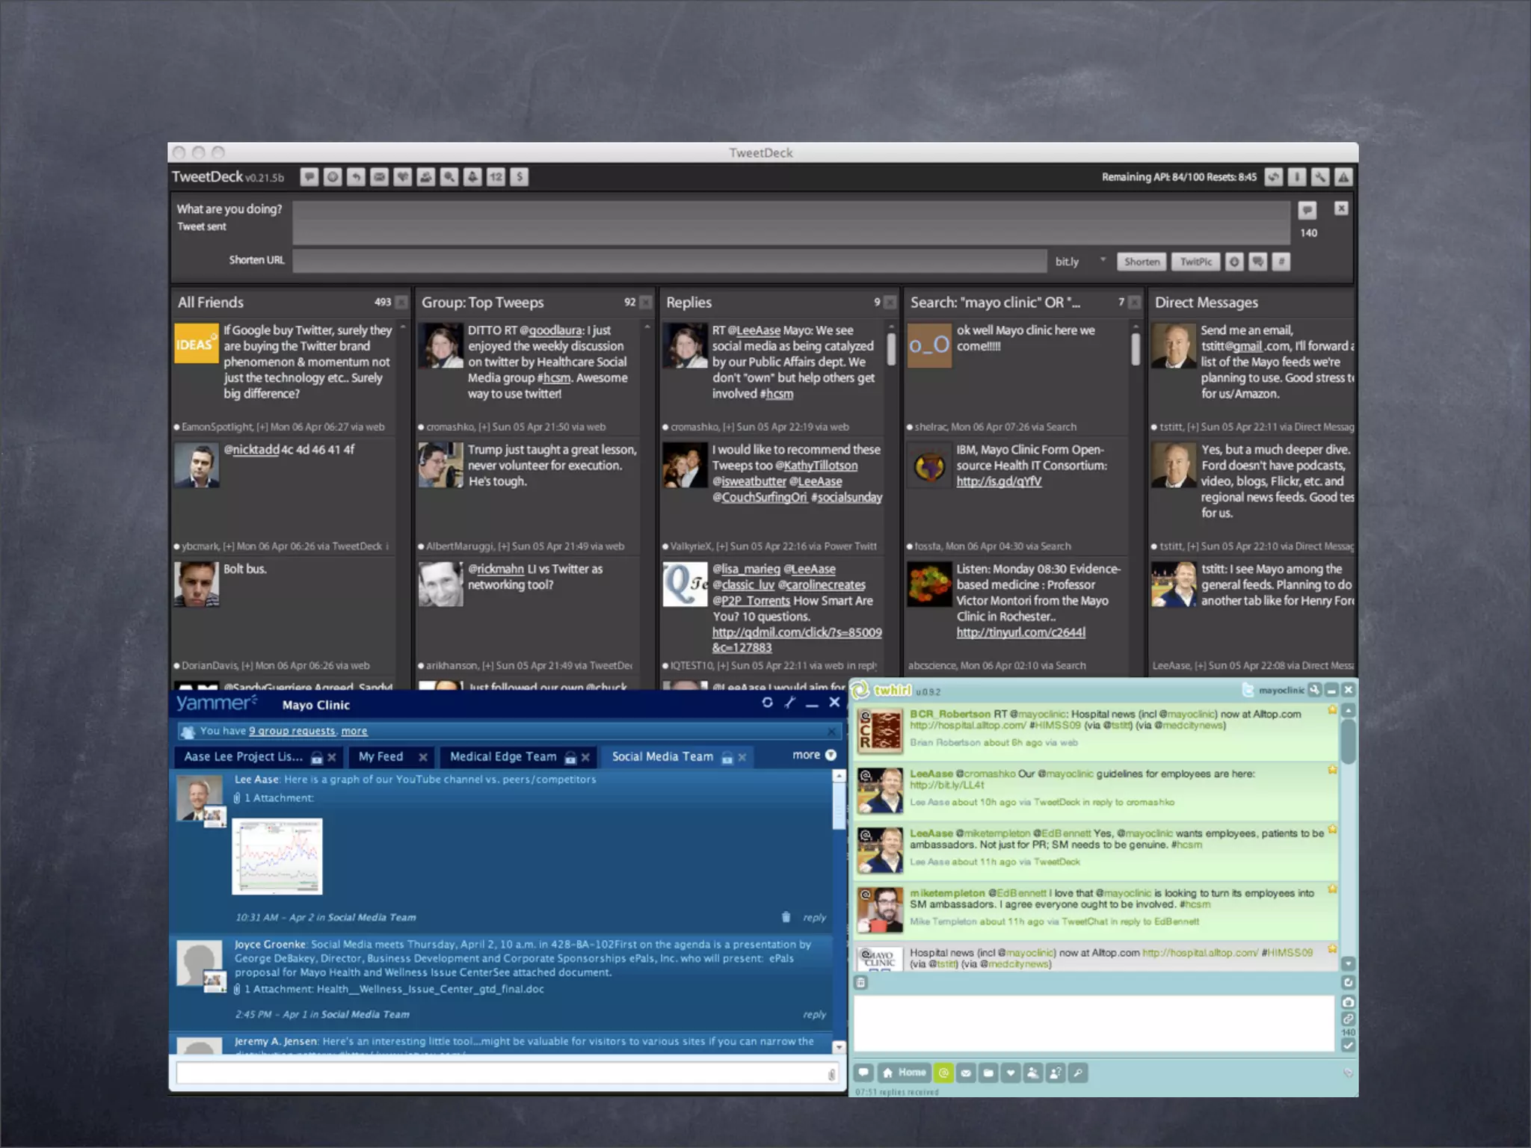Open the twhirl direct messages envelope icon
Image resolution: width=1531 pixels, height=1148 pixels.
tap(966, 1073)
